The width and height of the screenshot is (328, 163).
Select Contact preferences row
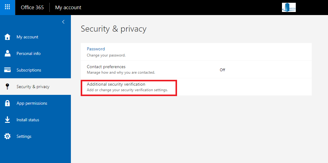196,69
